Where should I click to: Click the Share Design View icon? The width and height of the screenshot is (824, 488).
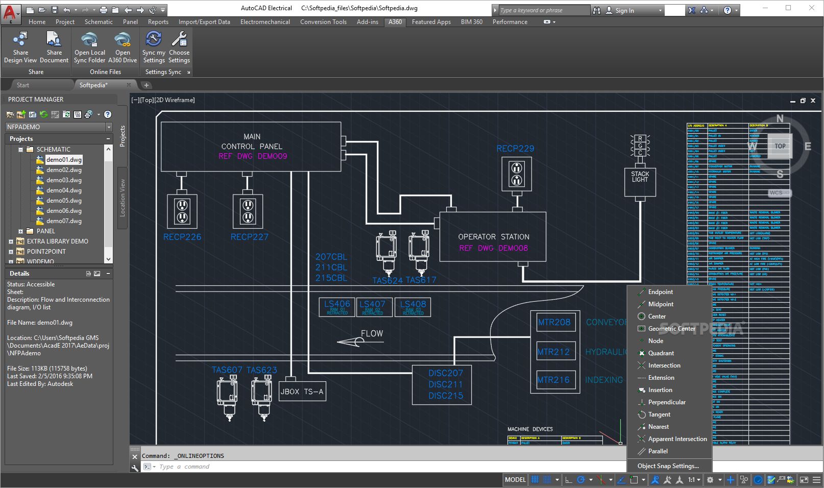(x=20, y=39)
